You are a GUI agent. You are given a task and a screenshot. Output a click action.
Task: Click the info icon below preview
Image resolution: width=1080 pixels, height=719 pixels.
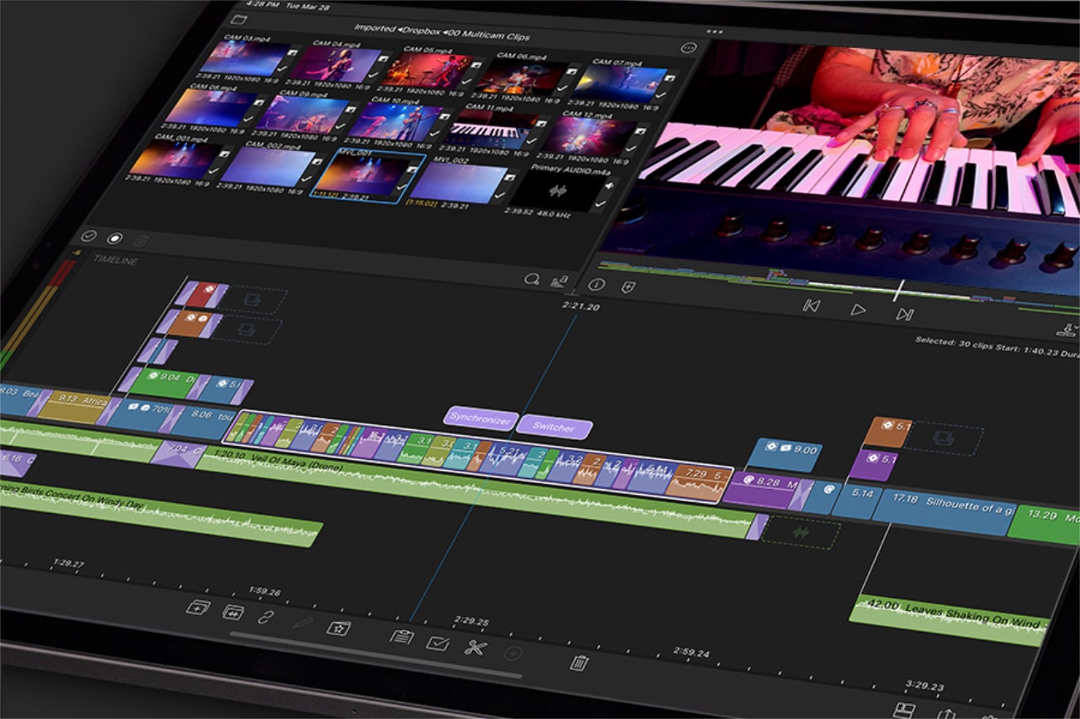pos(596,285)
